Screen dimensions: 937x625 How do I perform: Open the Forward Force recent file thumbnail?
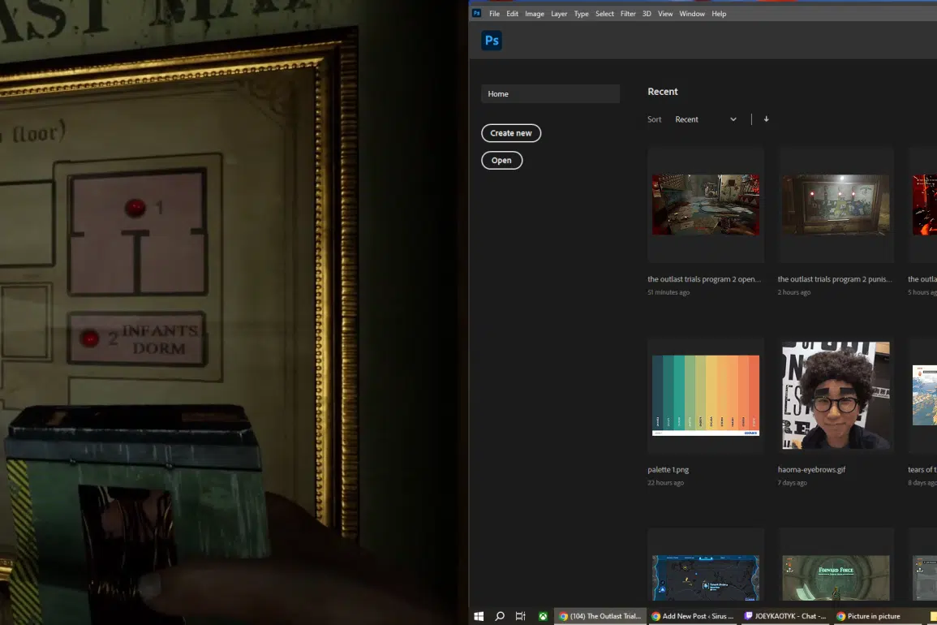pyautogui.click(x=836, y=578)
